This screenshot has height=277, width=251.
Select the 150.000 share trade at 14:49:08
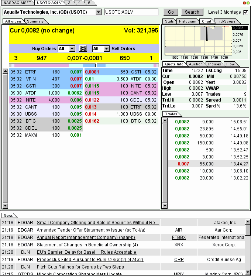click(208, 143)
